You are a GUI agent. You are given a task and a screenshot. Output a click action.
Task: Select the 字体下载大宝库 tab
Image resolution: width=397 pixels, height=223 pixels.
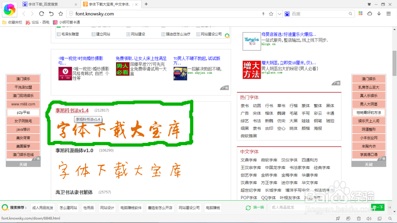(x=111, y=4)
